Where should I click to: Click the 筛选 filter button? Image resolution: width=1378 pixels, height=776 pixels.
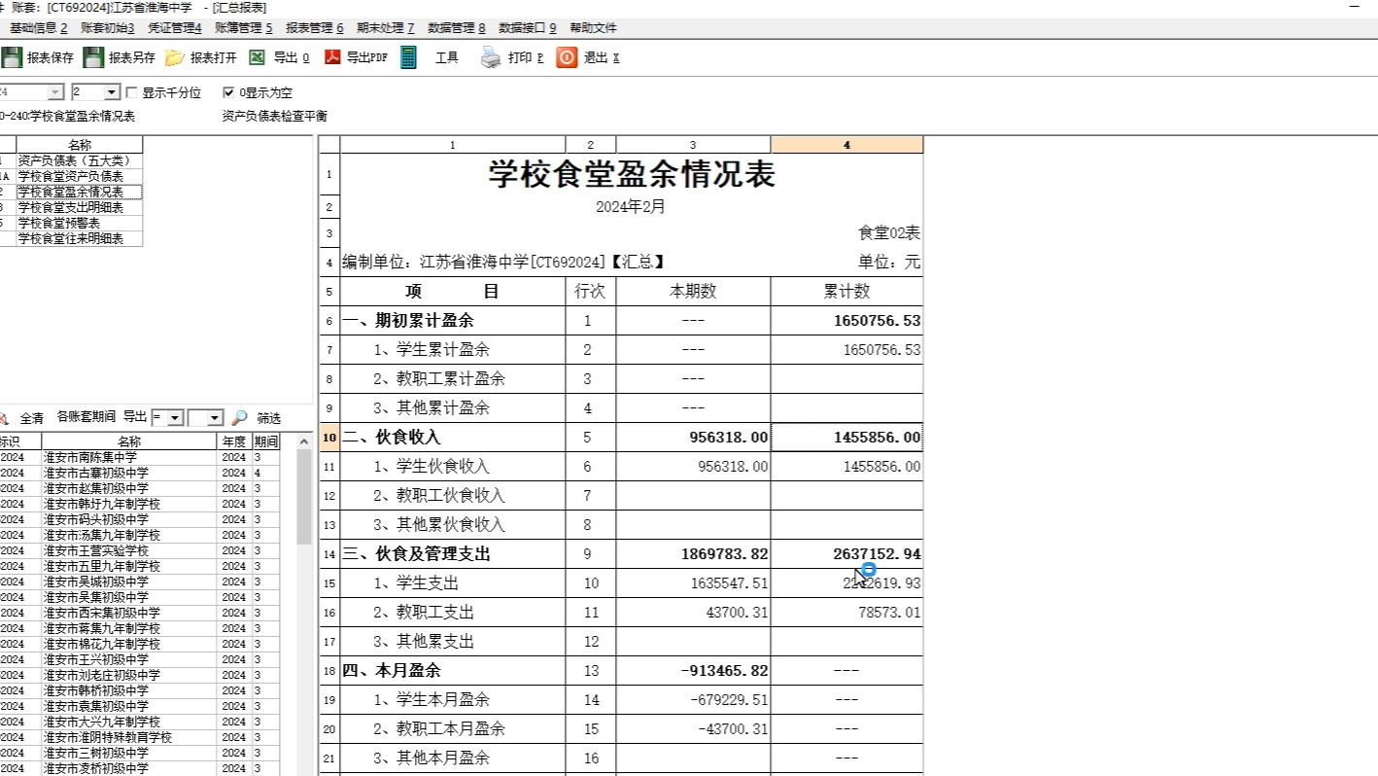tap(269, 418)
